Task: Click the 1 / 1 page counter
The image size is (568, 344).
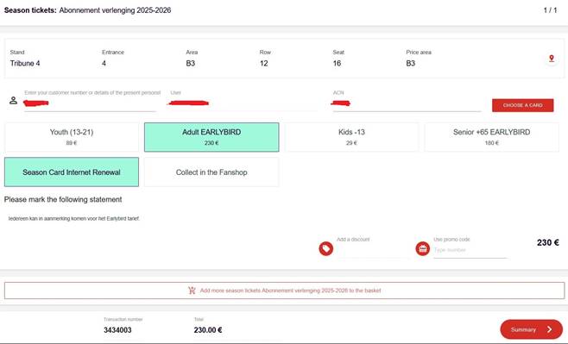Action: (x=550, y=10)
